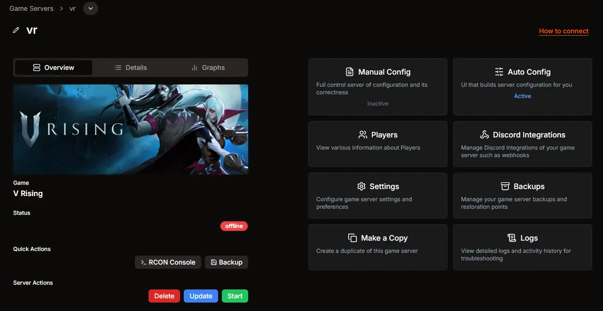Select the Players icon

tap(362, 134)
